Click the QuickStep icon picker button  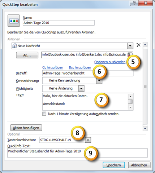pos(14,21)
